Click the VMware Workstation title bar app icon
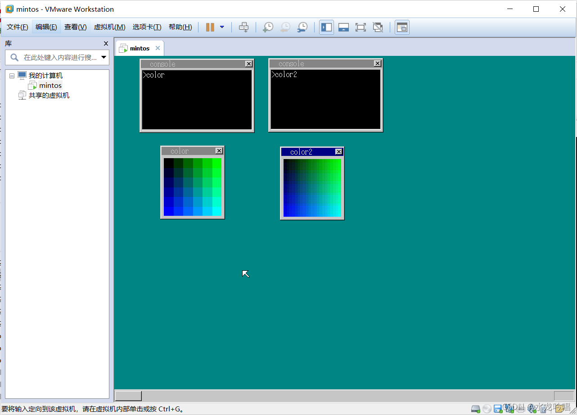 9,9
